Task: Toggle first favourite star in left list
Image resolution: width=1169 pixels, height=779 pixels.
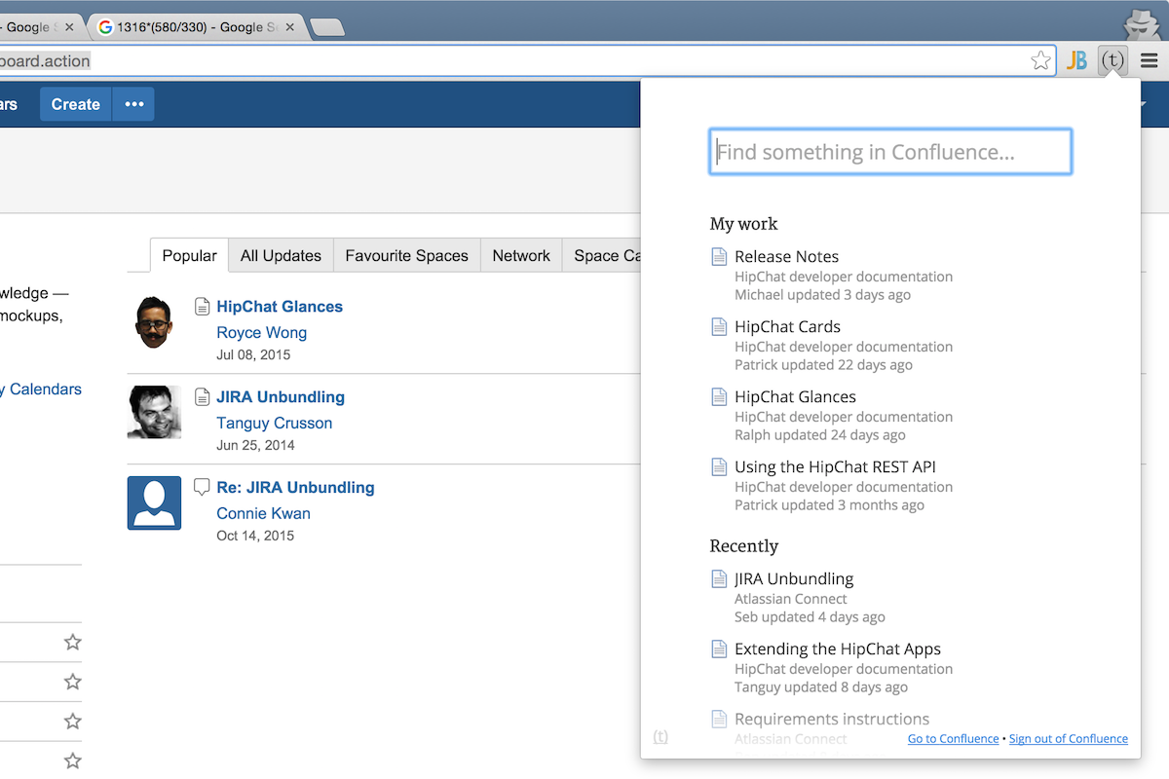Action: coord(72,643)
